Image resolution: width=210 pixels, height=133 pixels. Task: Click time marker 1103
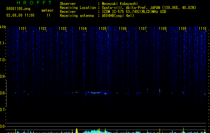62,29
